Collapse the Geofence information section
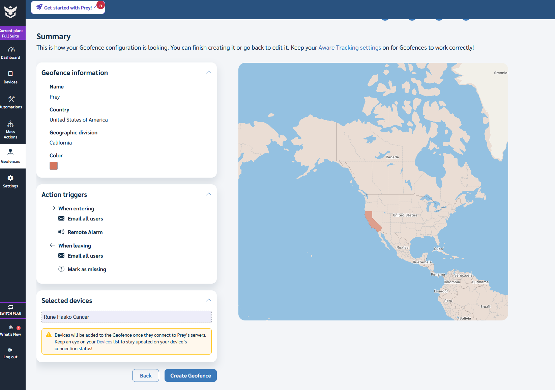Image resolution: width=555 pixels, height=390 pixels. coord(209,72)
